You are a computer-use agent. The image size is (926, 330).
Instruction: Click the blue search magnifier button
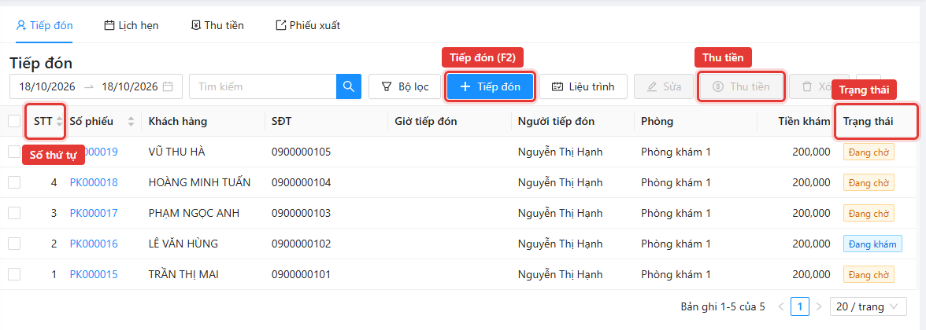(x=348, y=86)
